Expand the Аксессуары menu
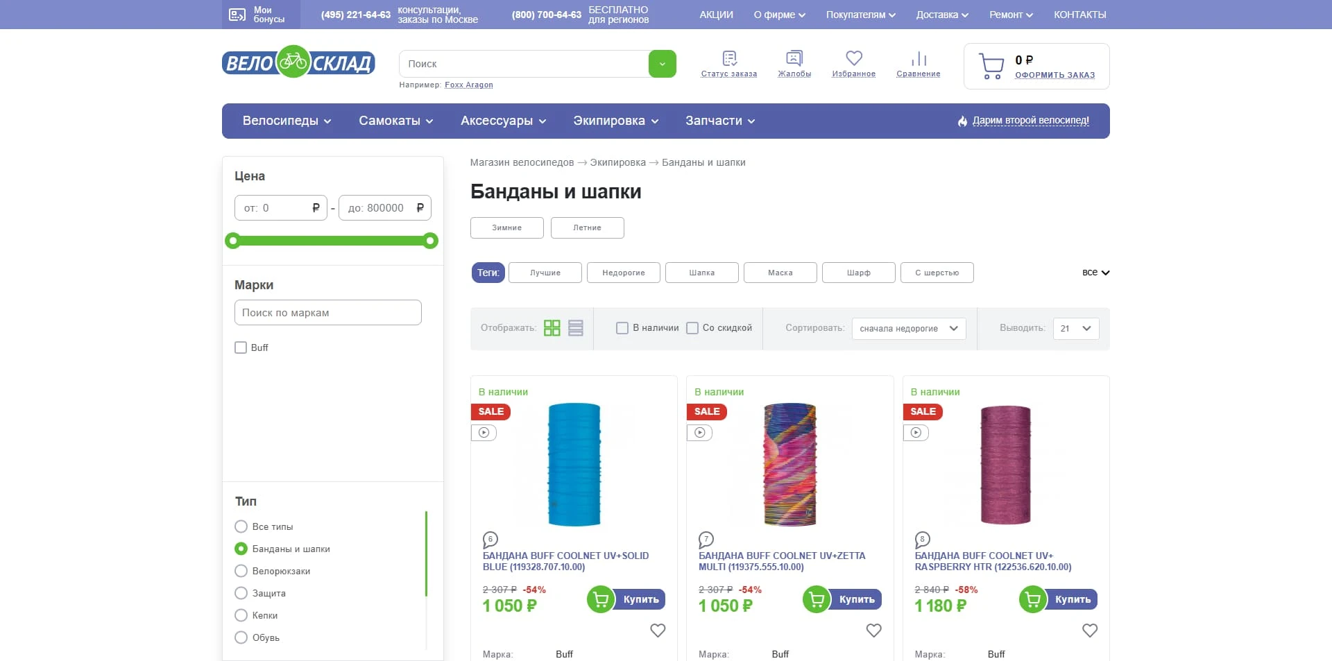Screen dimensions: 1332x661 [x=503, y=121]
